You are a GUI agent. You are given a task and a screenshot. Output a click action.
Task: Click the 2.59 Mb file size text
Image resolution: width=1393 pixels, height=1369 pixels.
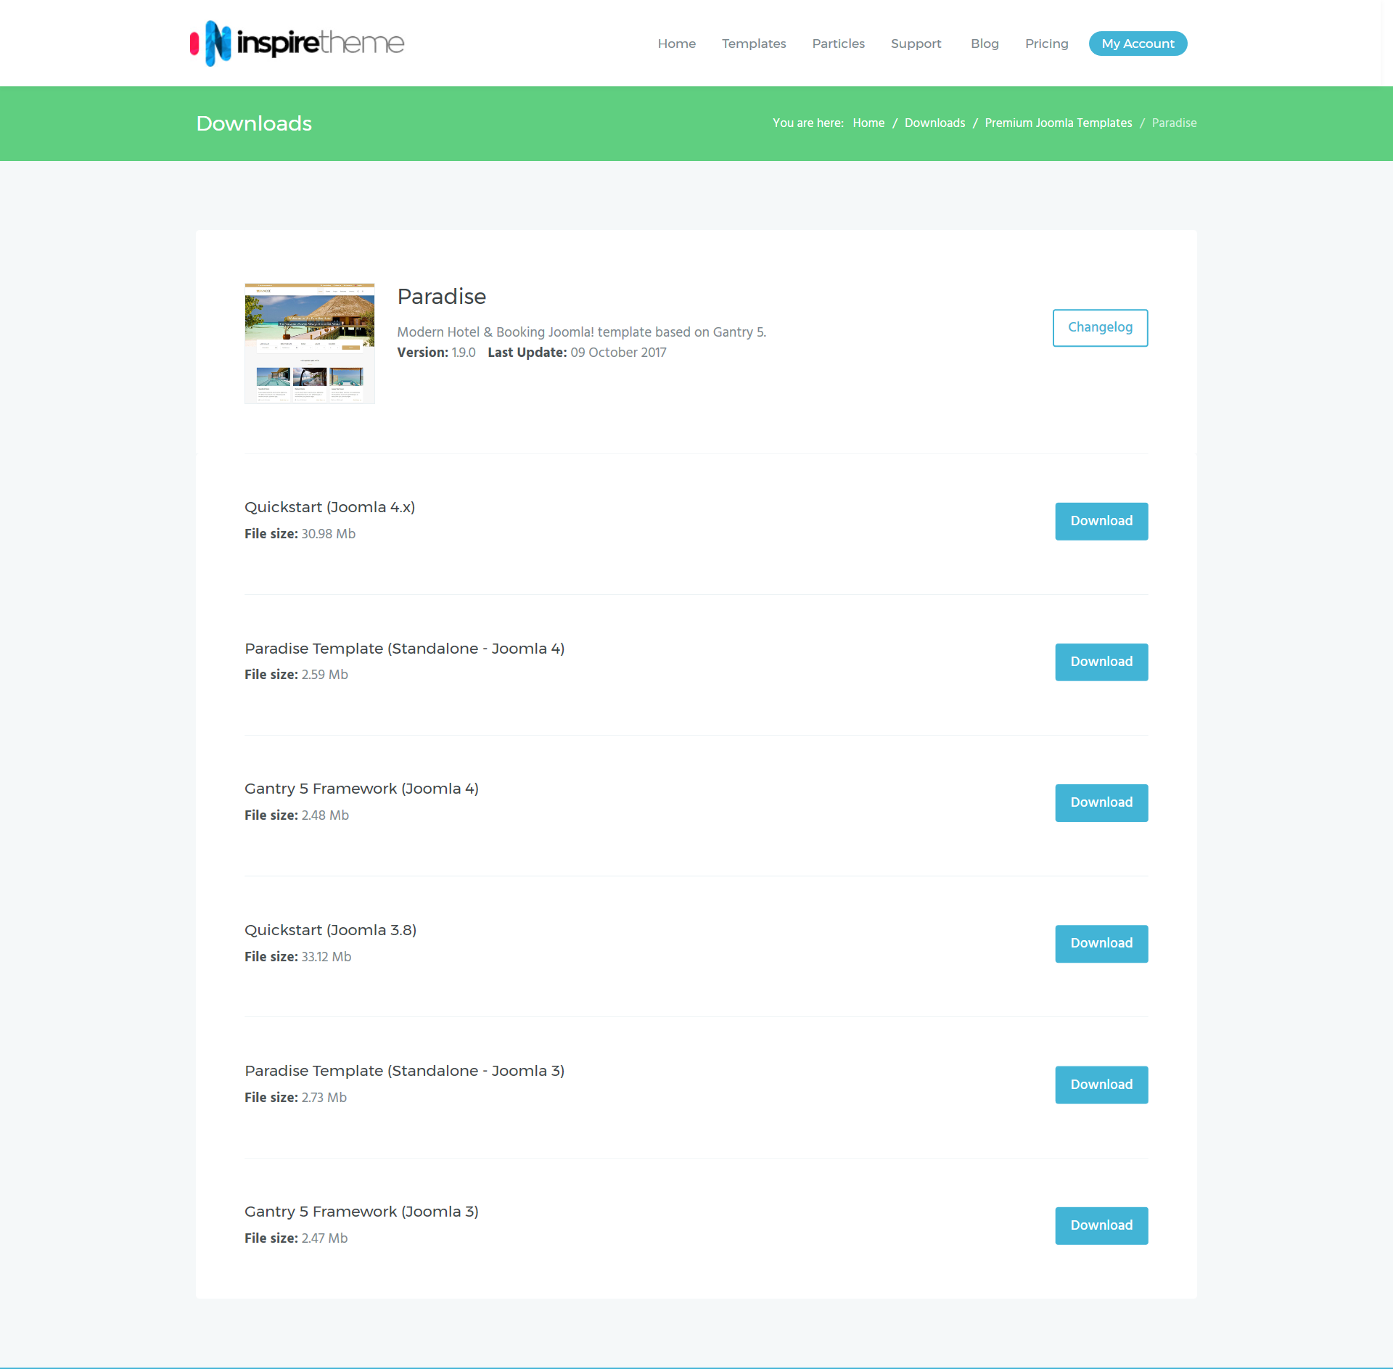[324, 675]
